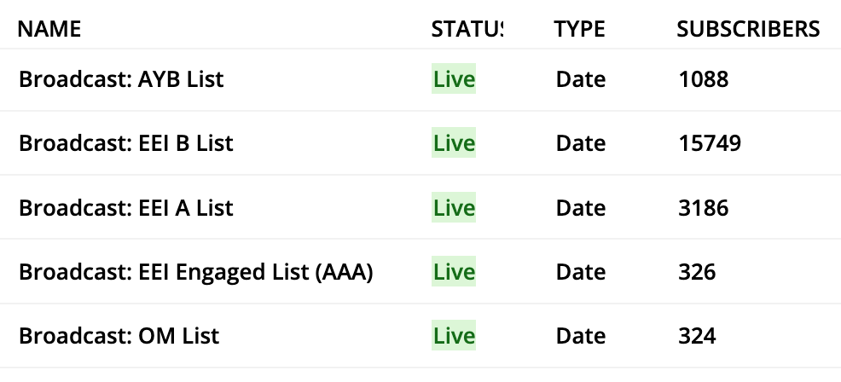This screenshot has width=841, height=382.
Task: Click the Live status of EEI B List
Action: [x=454, y=144]
